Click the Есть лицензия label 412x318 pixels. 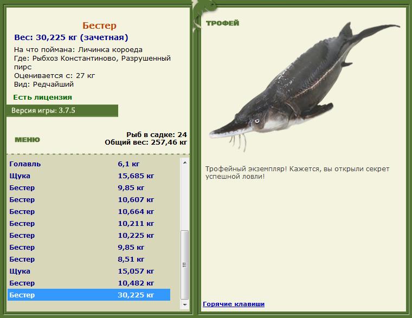point(43,97)
